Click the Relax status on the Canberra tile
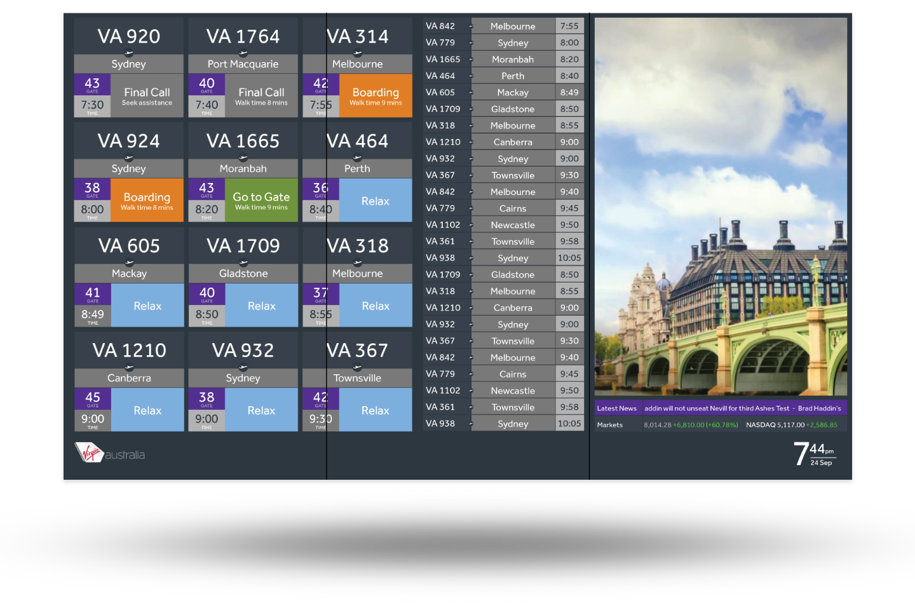The image size is (915, 610). 147,410
